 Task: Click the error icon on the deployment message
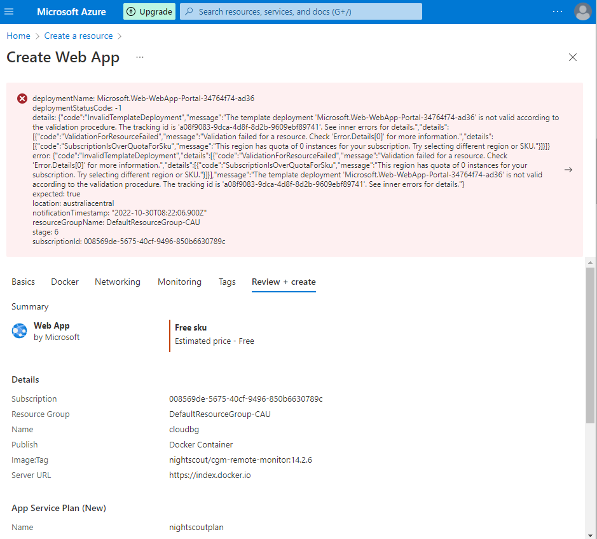[22, 98]
